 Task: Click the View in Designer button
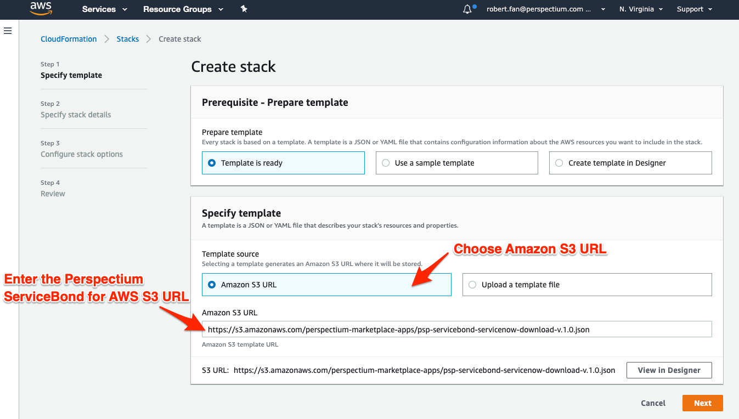coord(669,370)
